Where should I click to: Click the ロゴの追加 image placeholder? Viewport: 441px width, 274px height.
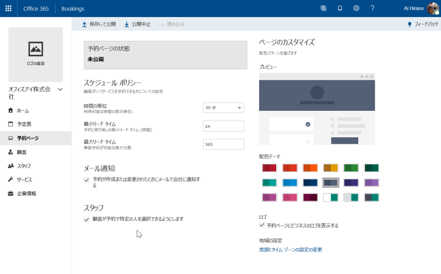[x=36, y=55]
